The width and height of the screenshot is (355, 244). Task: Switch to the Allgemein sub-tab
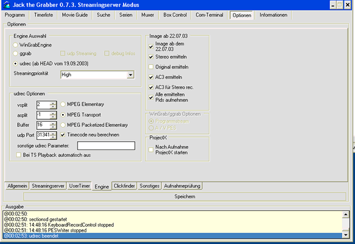click(17, 186)
